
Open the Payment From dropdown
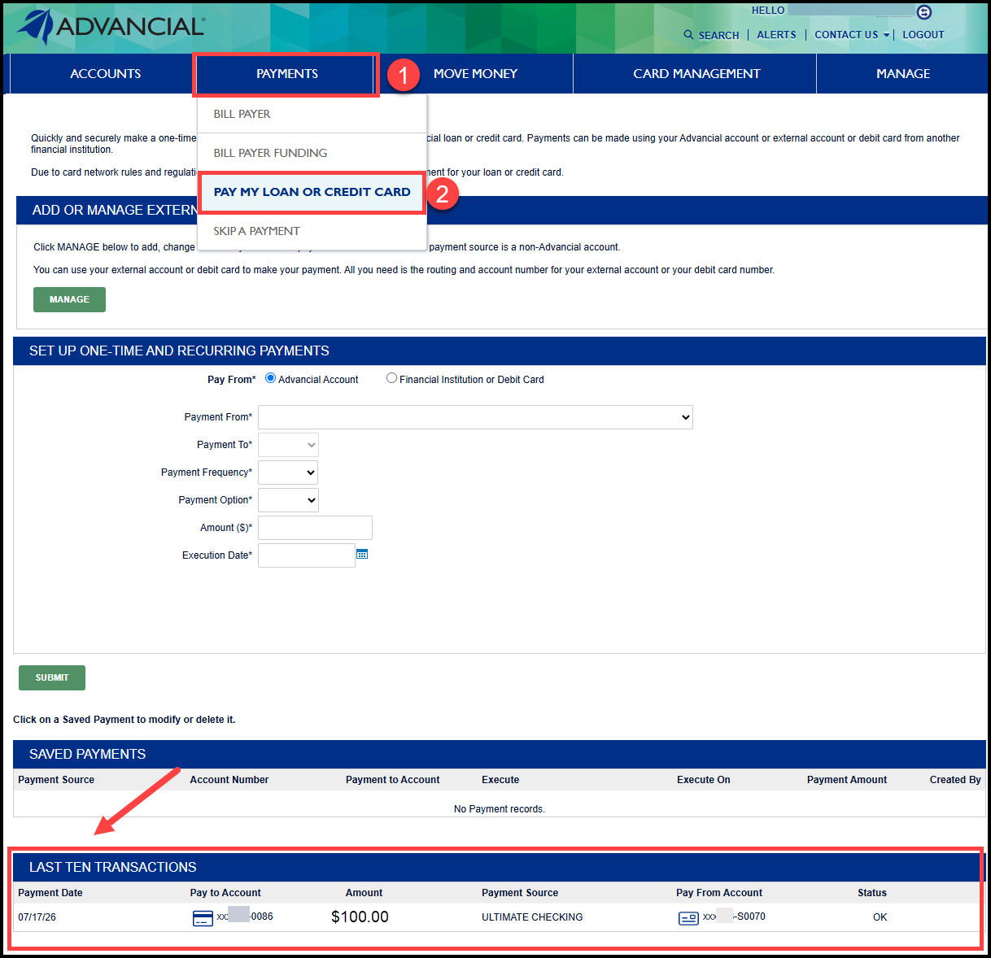tap(475, 417)
